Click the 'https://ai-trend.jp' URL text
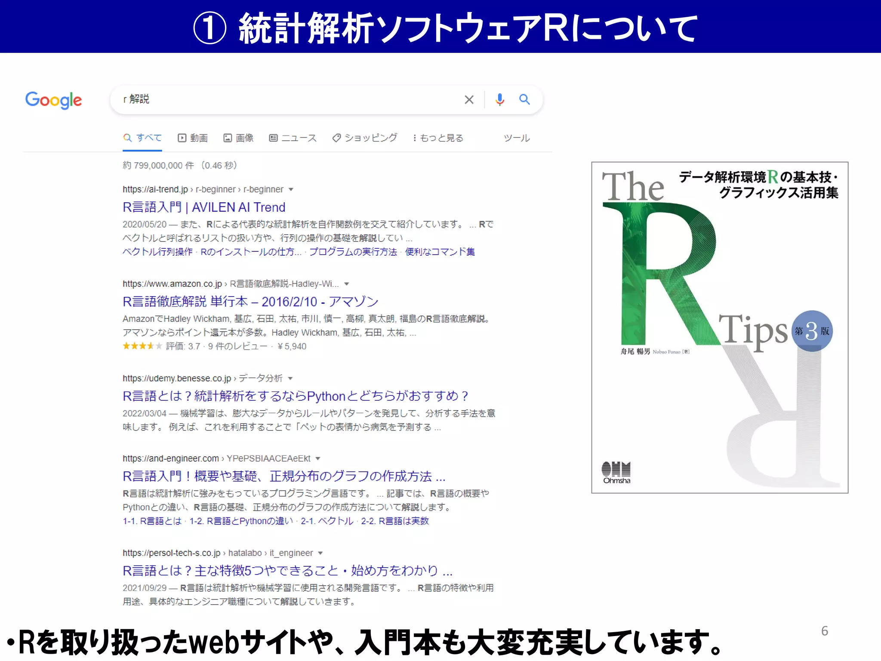881x661 pixels. 155,190
